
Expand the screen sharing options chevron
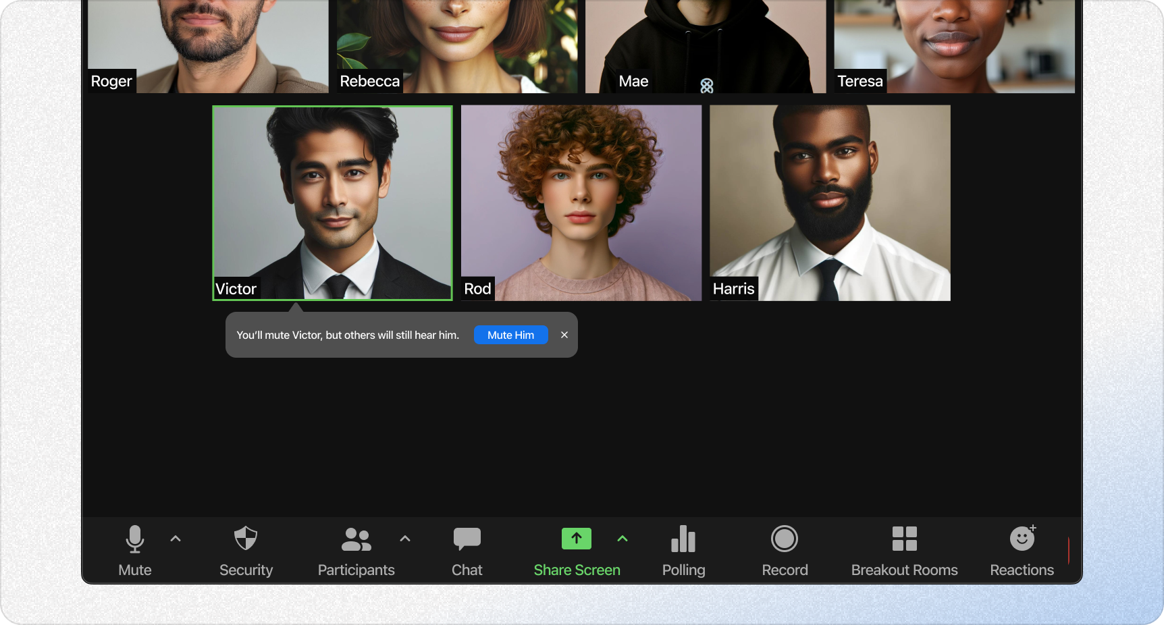[623, 539]
